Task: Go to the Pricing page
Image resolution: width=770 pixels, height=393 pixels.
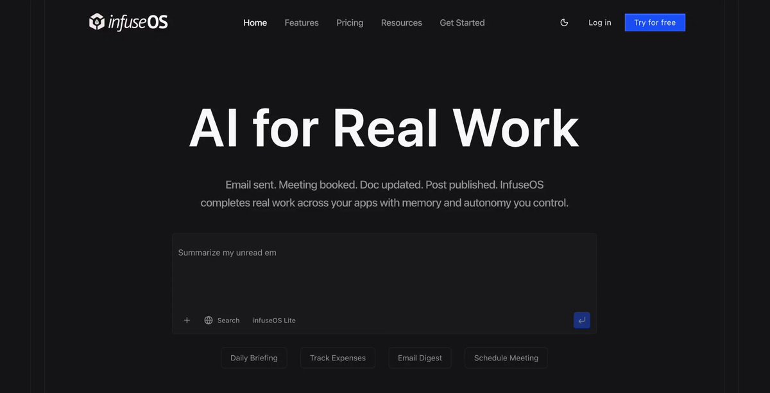Action: tap(350, 22)
